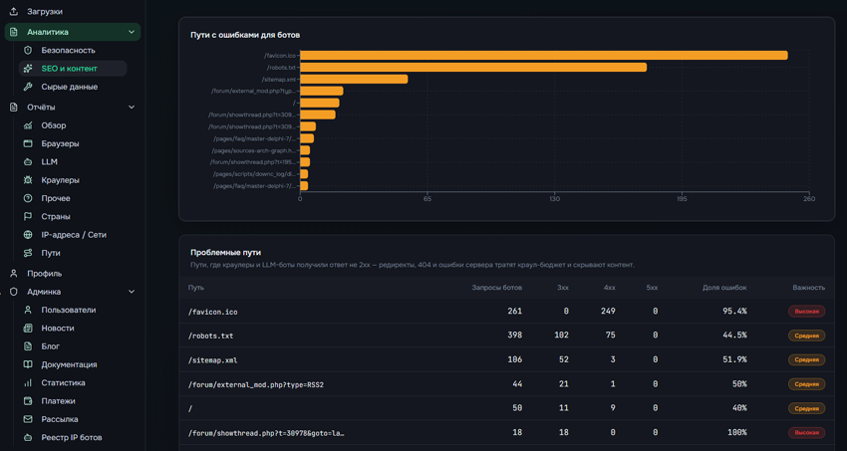This screenshot has width=847, height=451.
Task: Click the Пути с ошибками для ботов title
Action: point(245,35)
